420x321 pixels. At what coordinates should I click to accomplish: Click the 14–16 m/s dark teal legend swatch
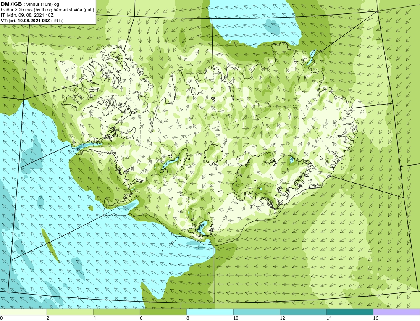tap(350, 312)
